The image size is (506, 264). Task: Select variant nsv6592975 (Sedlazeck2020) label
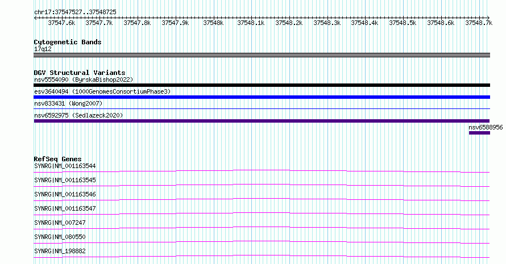78,115
